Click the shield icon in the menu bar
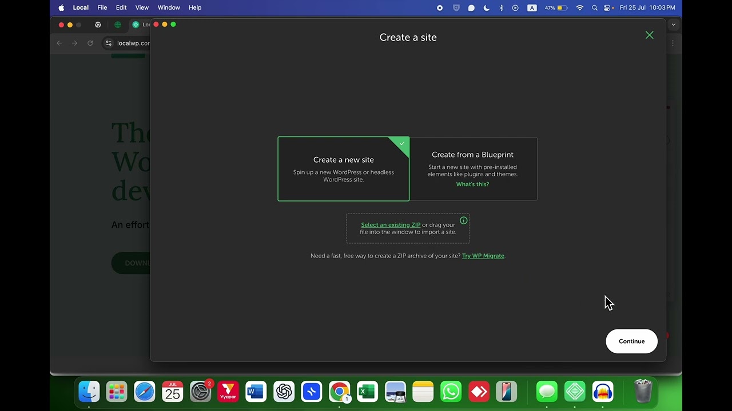 [x=456, y=8]
